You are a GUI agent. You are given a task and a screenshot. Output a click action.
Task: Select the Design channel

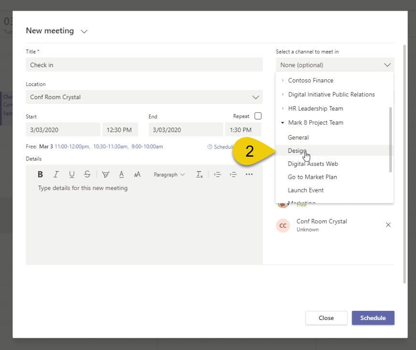click(x=297, y=150)
